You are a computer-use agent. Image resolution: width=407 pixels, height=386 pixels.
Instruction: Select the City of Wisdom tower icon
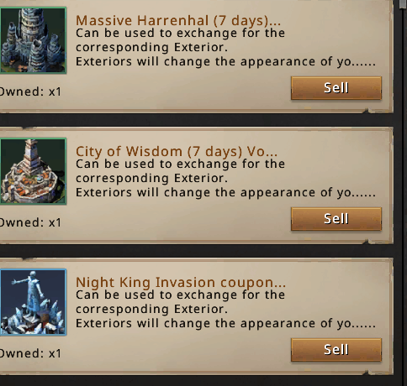[x=33, y=171]
